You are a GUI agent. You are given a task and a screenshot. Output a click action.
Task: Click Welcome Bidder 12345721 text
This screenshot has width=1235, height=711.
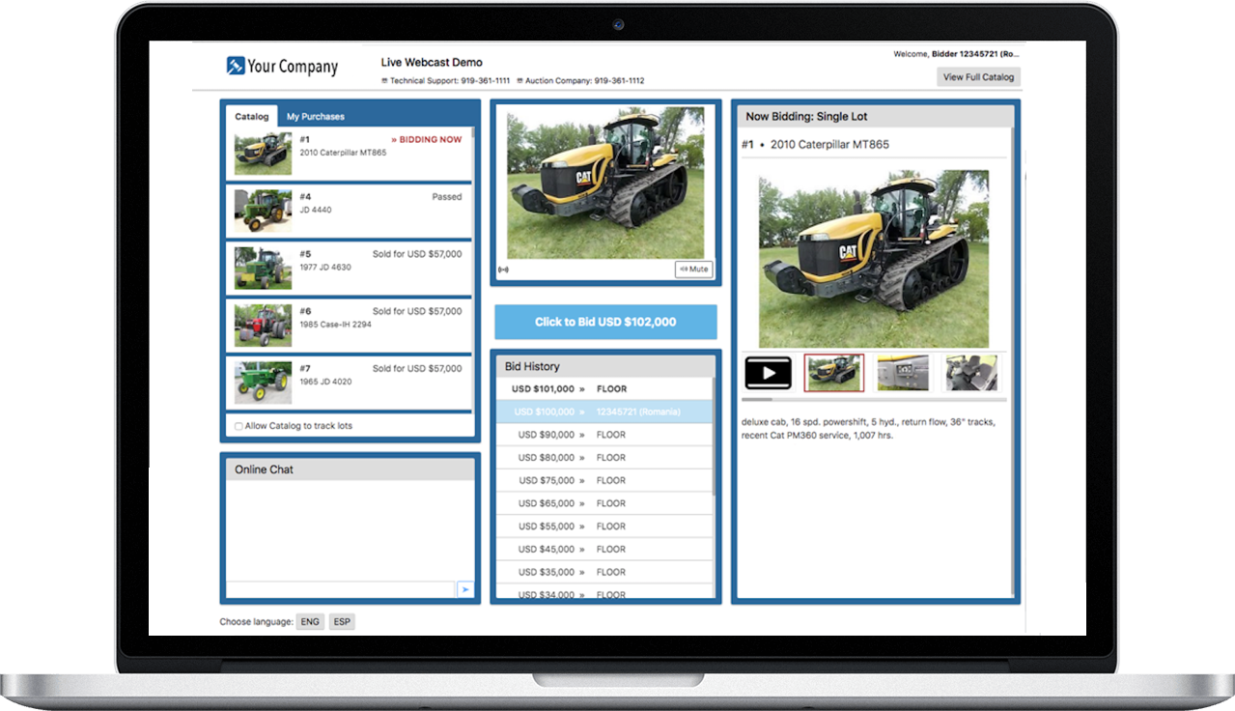955,54
